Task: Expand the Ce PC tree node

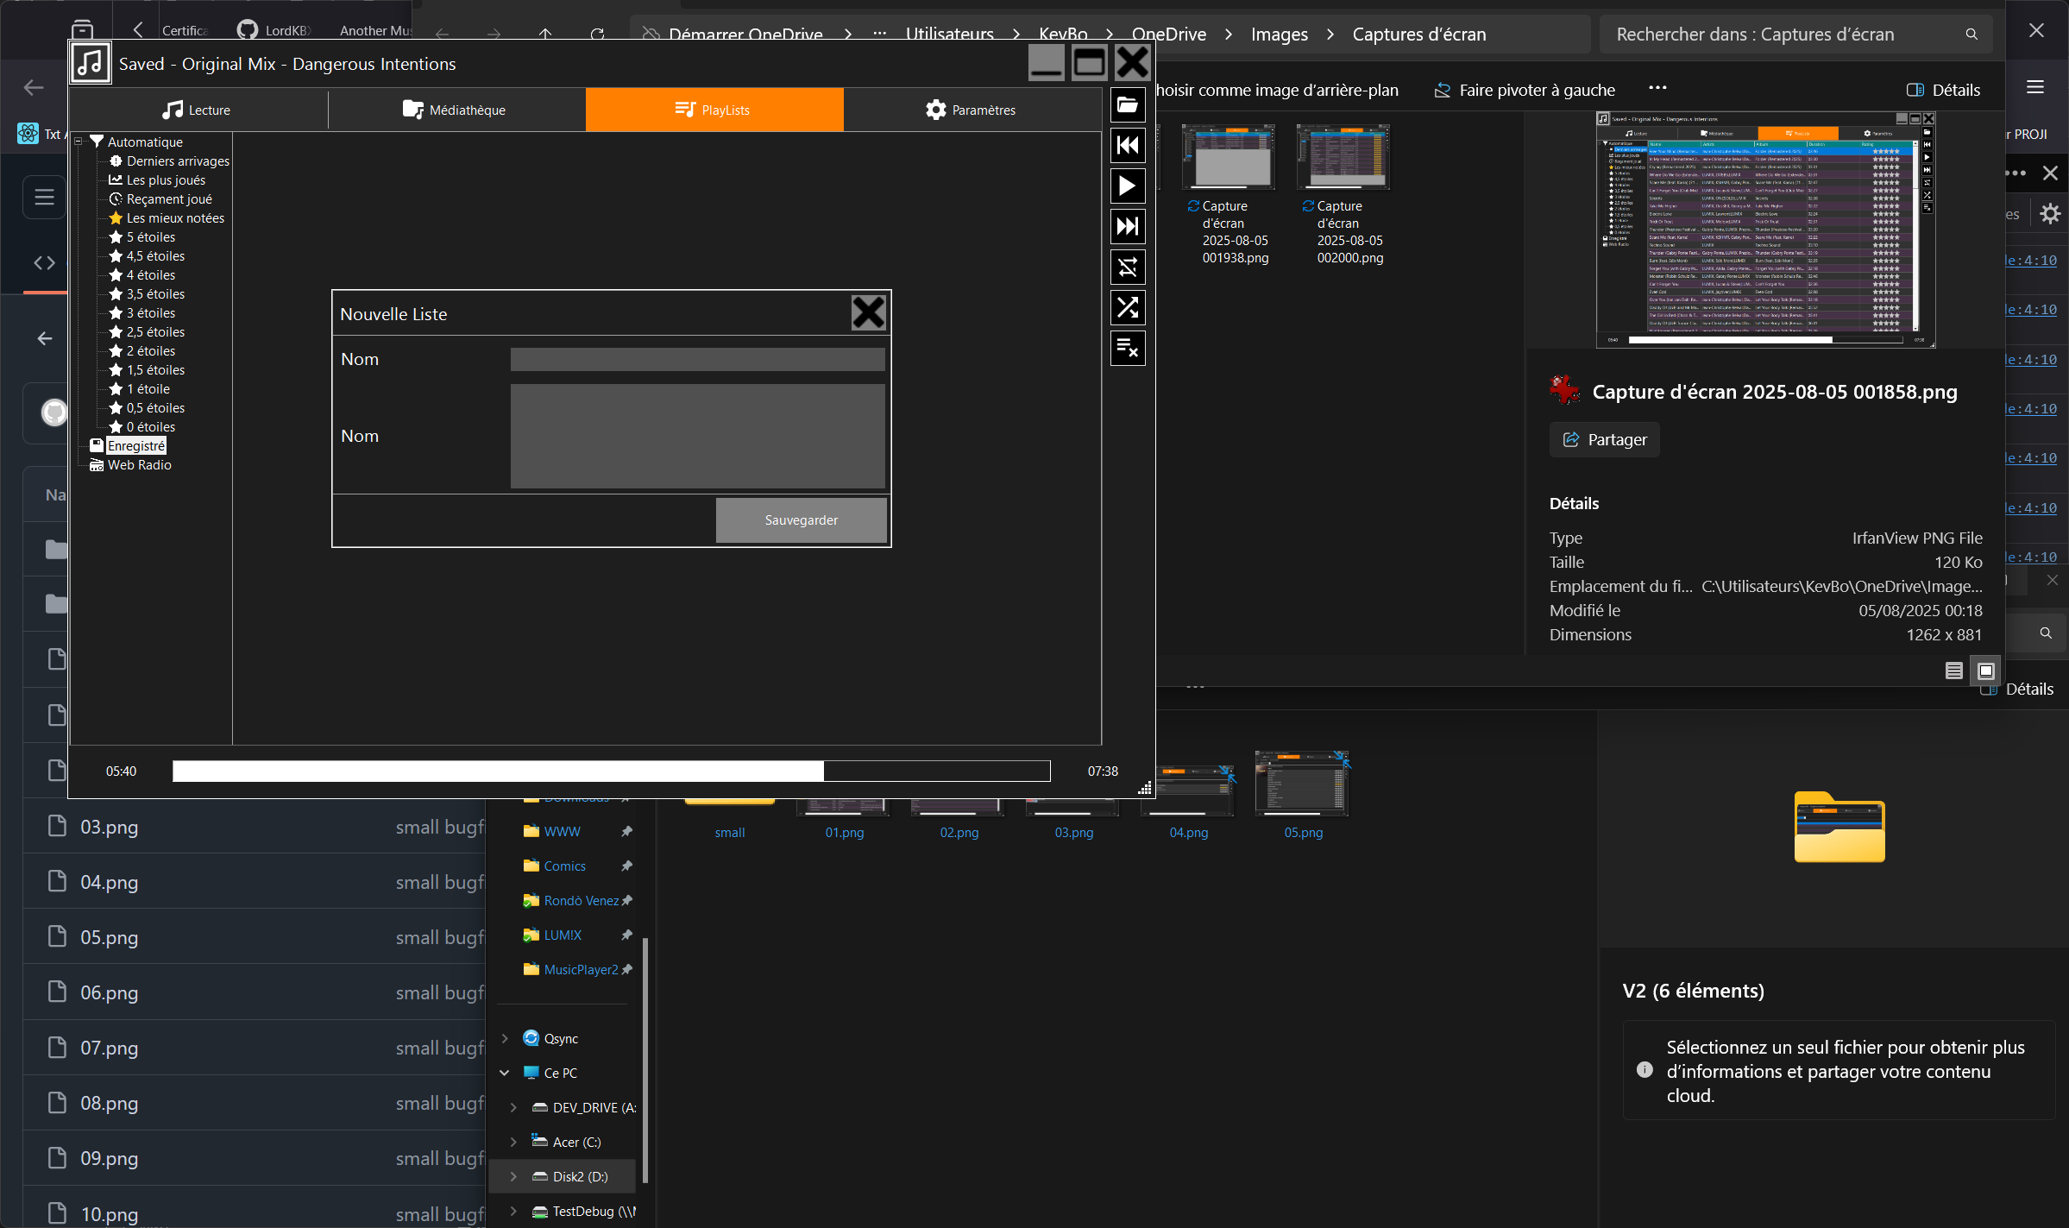Action: coord(505,1073)
